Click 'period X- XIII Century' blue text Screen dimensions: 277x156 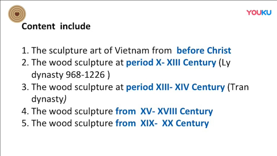pos(171,62)
